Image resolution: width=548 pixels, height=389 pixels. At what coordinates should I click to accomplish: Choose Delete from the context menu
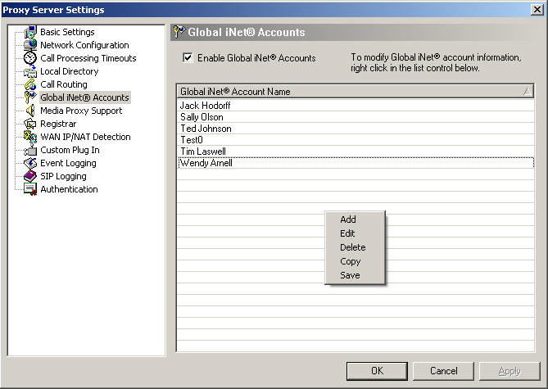(x=355, y=247)
